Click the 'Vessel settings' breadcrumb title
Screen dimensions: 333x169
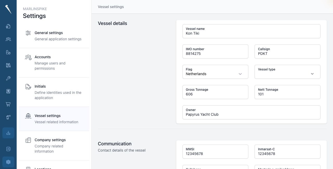click(111, 7)
